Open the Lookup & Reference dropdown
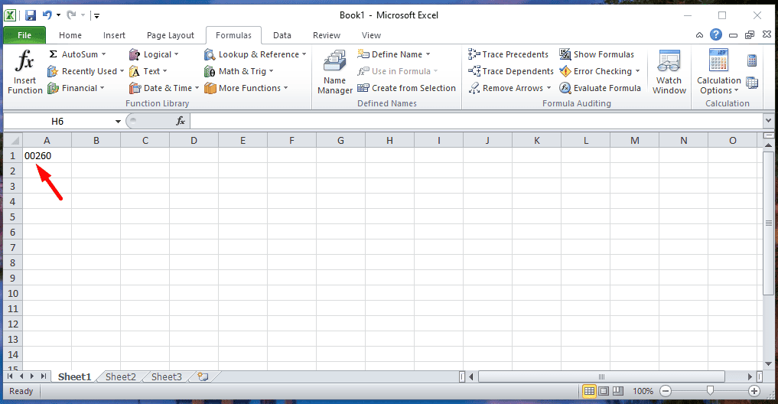 [304, 54]
